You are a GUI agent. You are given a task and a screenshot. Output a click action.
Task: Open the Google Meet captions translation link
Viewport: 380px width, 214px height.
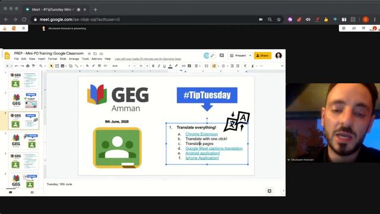click(x=214, y=148)
